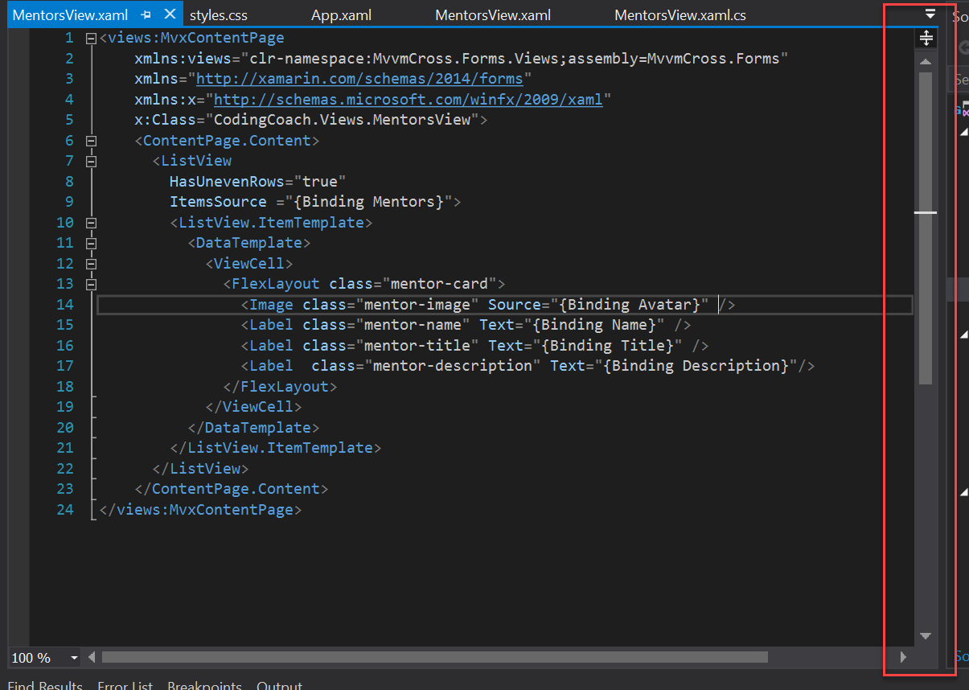The height and width of the screenshot is (690, 969).
Task: Click the split editor window handle icon
Action: tap(925, 38)
